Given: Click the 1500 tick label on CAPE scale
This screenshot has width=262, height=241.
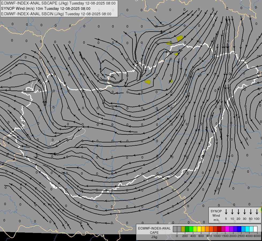Looking at the screenshot, I should point(225,236).
